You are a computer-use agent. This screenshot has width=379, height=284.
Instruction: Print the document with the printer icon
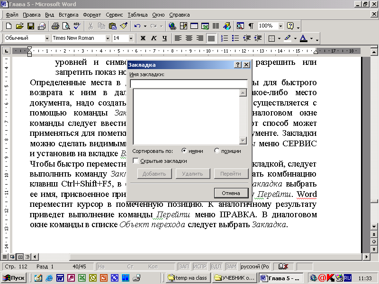55,26
